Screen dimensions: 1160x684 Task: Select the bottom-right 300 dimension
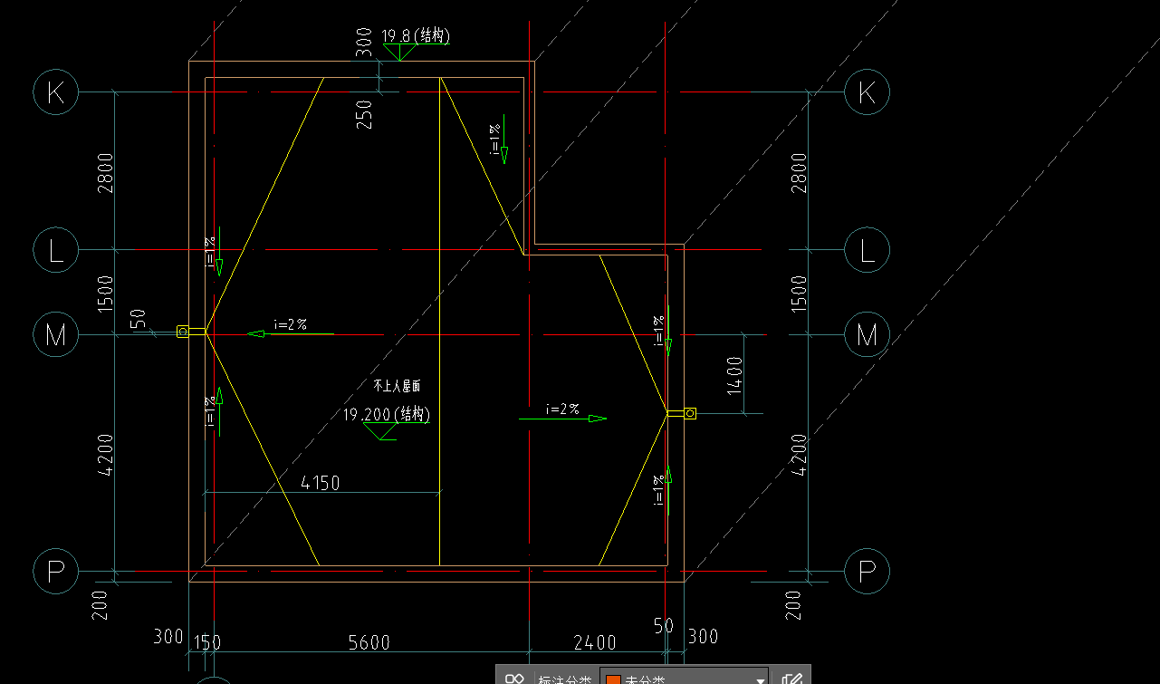tap(703, 636)
